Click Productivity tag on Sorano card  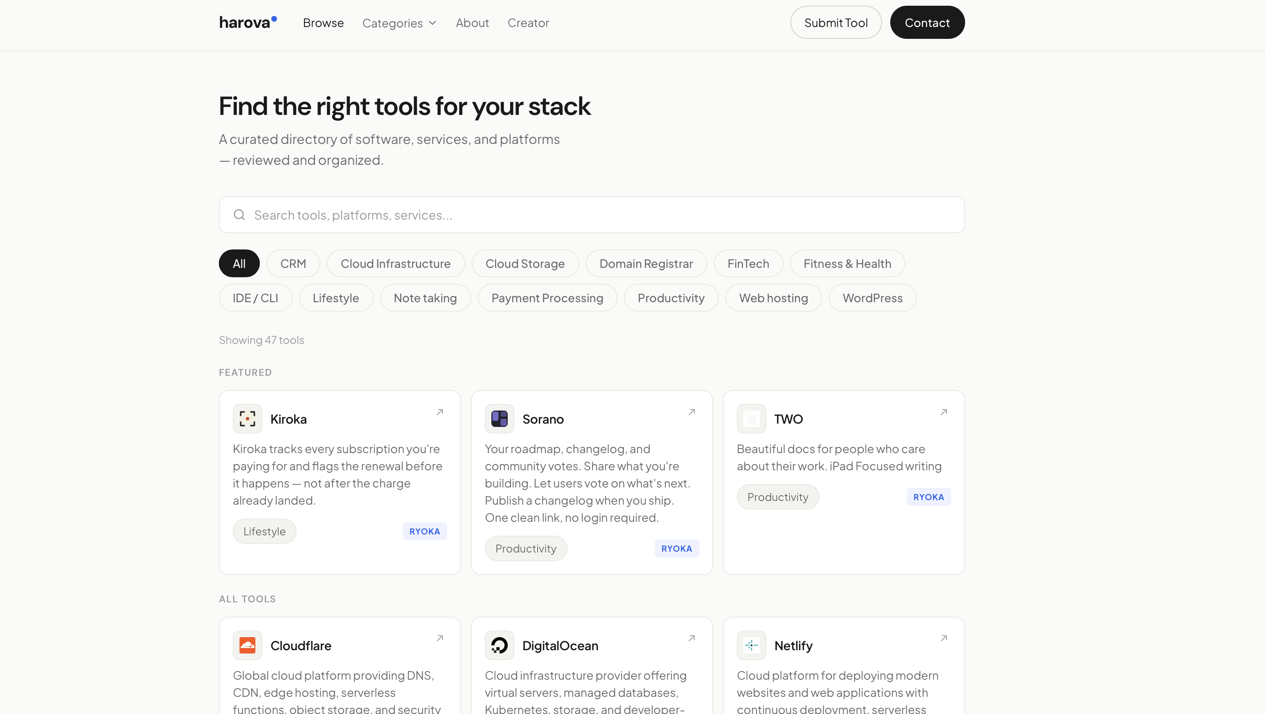point(525,548)
